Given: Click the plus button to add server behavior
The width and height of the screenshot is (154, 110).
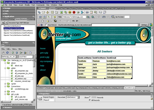Looking at the screenshot, I should (3, 23).
